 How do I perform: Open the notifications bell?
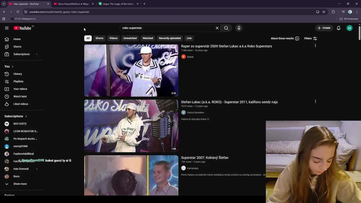(339, 28)
